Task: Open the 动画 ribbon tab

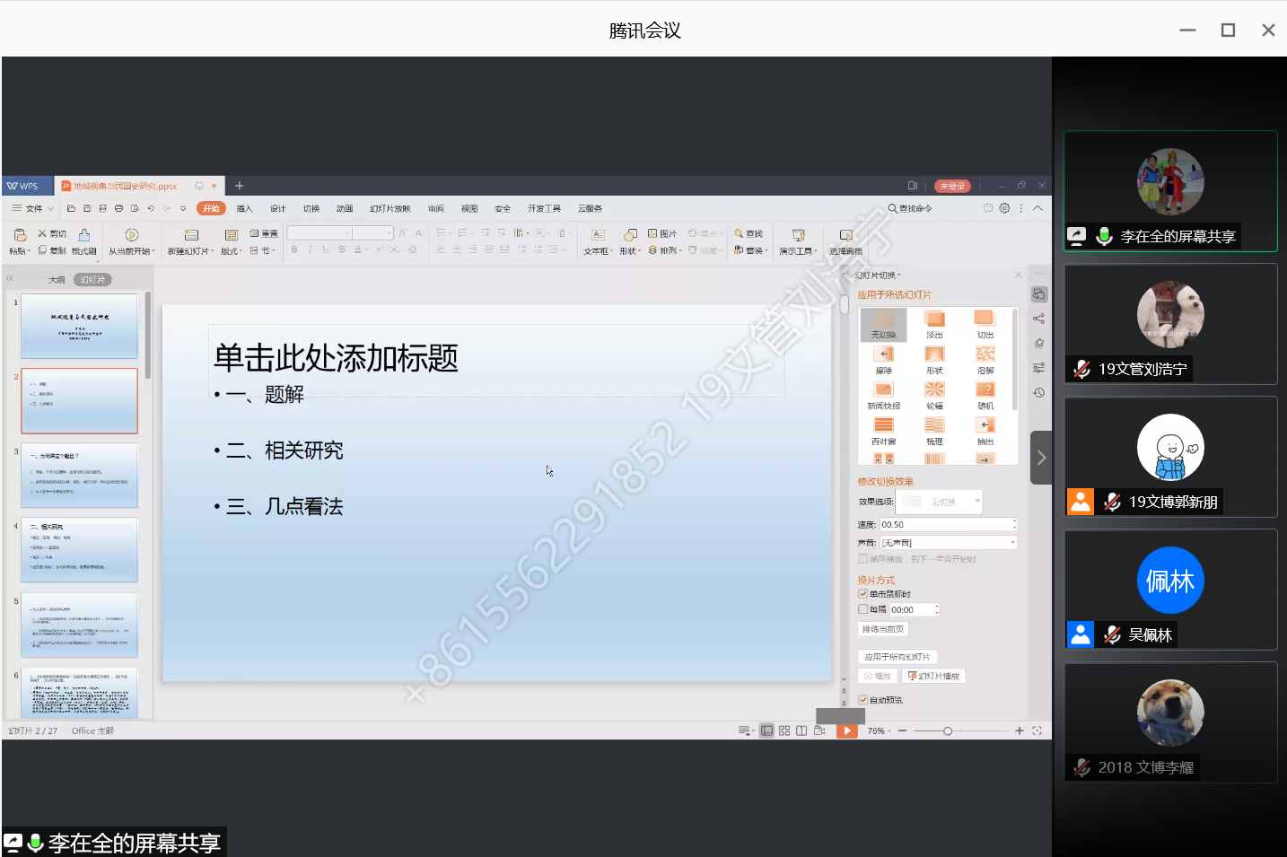Action: click(x=345, y=208)
